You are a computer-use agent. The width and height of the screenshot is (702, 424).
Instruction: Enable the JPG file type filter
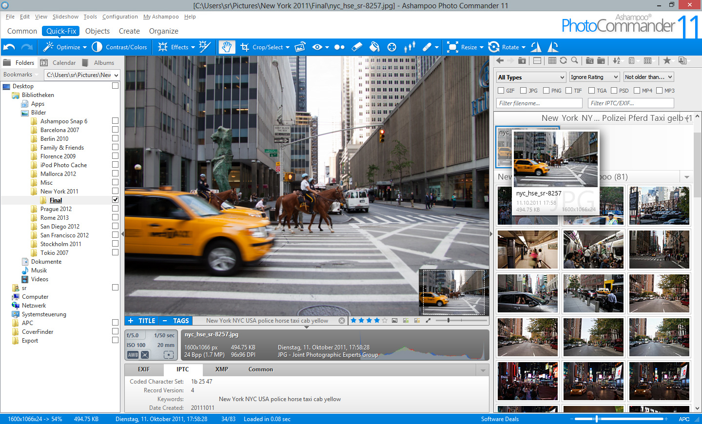pos(524,91)
